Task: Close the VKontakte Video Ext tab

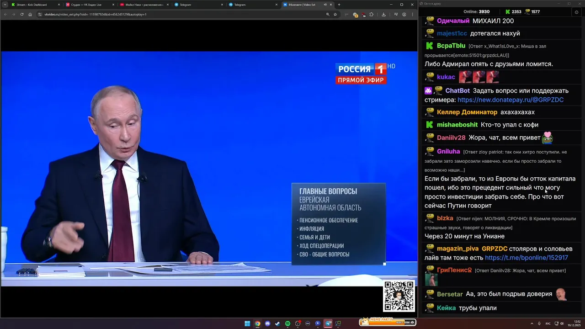Action: [332, 5]
